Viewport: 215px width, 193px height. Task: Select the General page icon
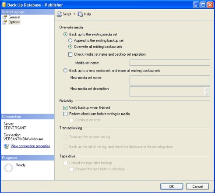tap(4, 17)
